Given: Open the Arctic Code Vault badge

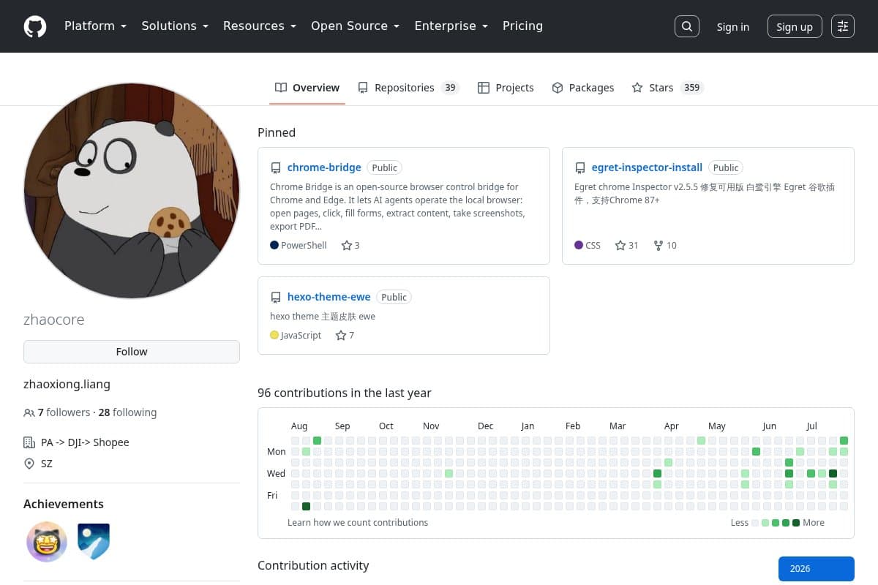Looking at the screenshot, I should 94,542.
